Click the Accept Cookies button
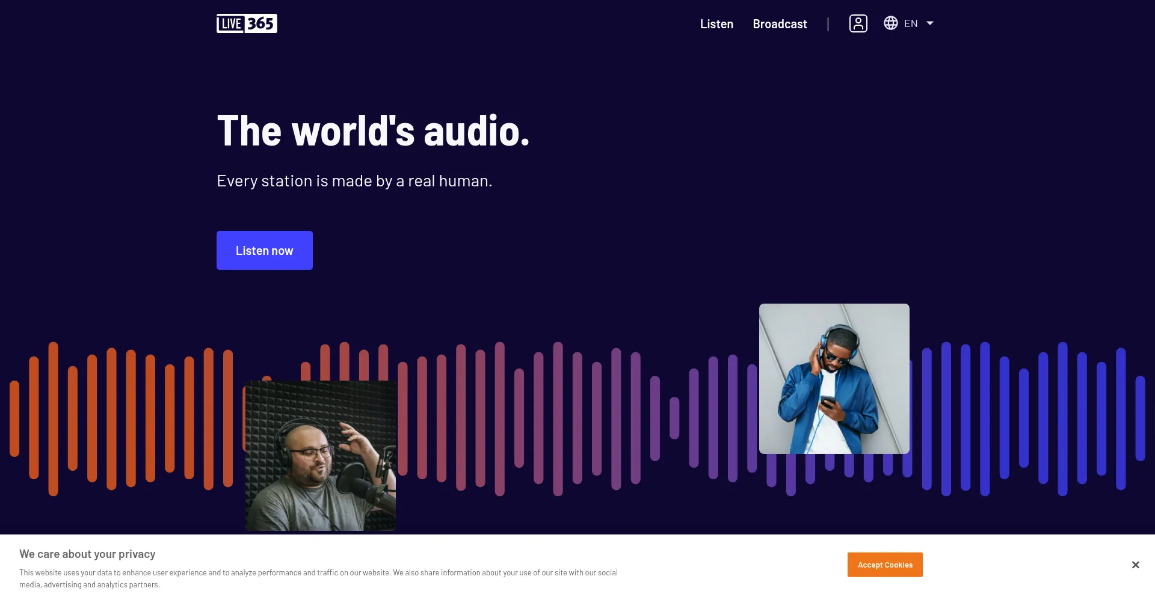The image size is (1155, 597). [884, 565]
